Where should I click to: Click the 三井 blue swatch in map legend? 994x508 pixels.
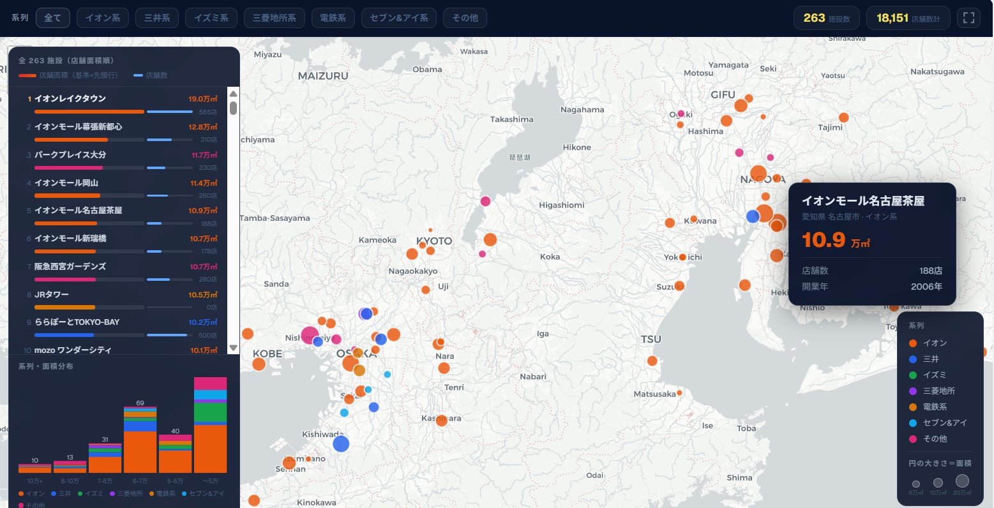(x=913, y=359)
